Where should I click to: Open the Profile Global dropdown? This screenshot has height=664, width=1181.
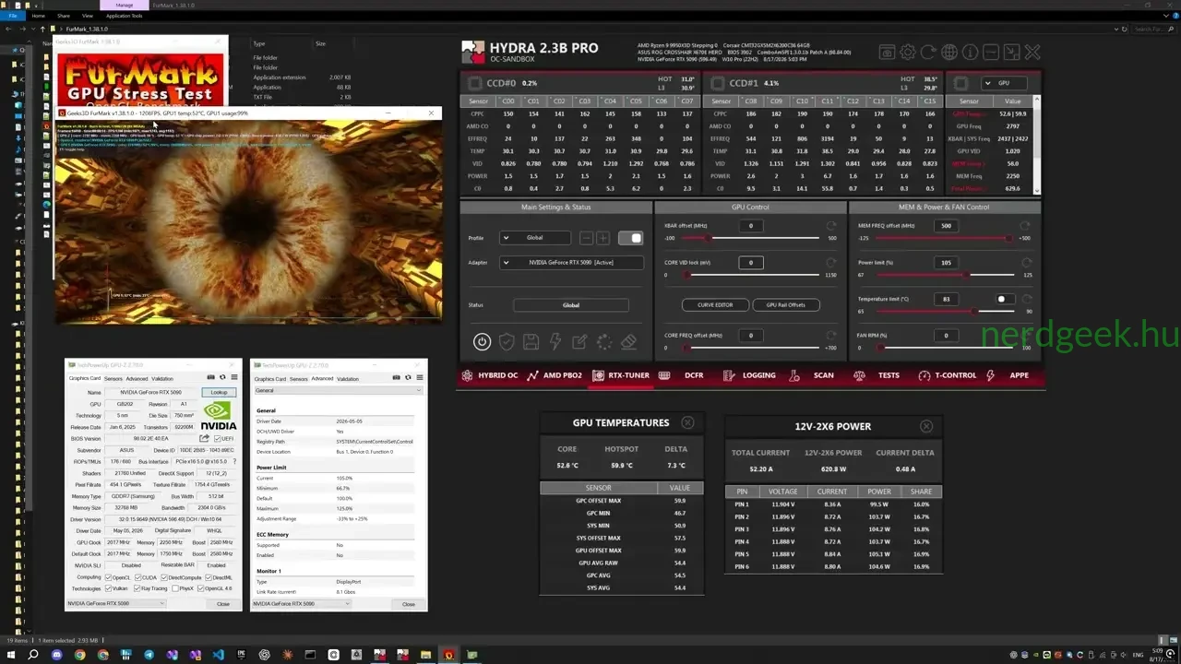tap(534, 238)
